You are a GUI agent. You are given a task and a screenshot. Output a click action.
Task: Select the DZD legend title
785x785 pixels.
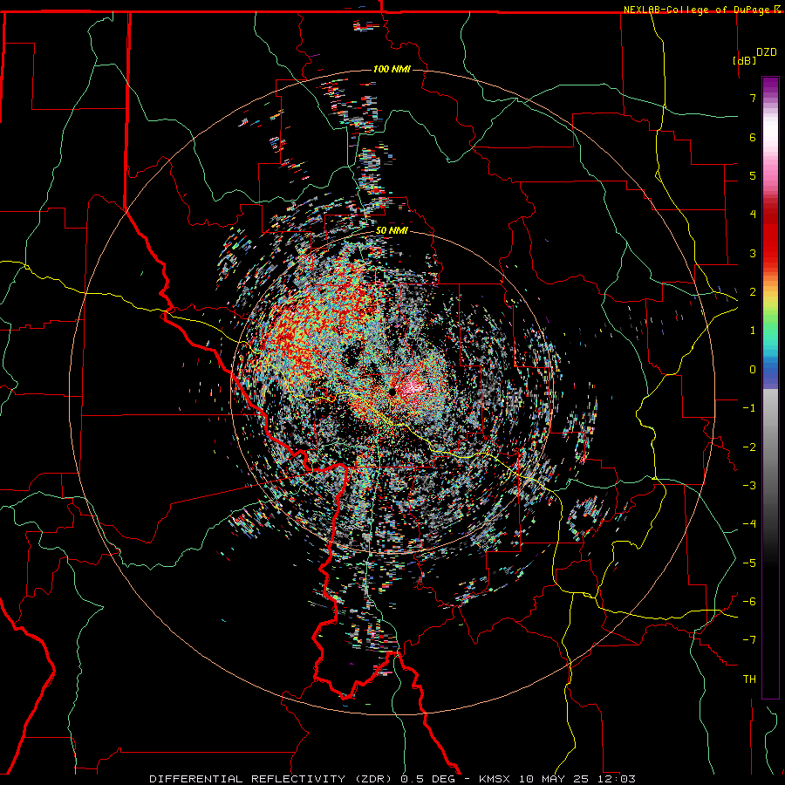(x=767, y=52)
